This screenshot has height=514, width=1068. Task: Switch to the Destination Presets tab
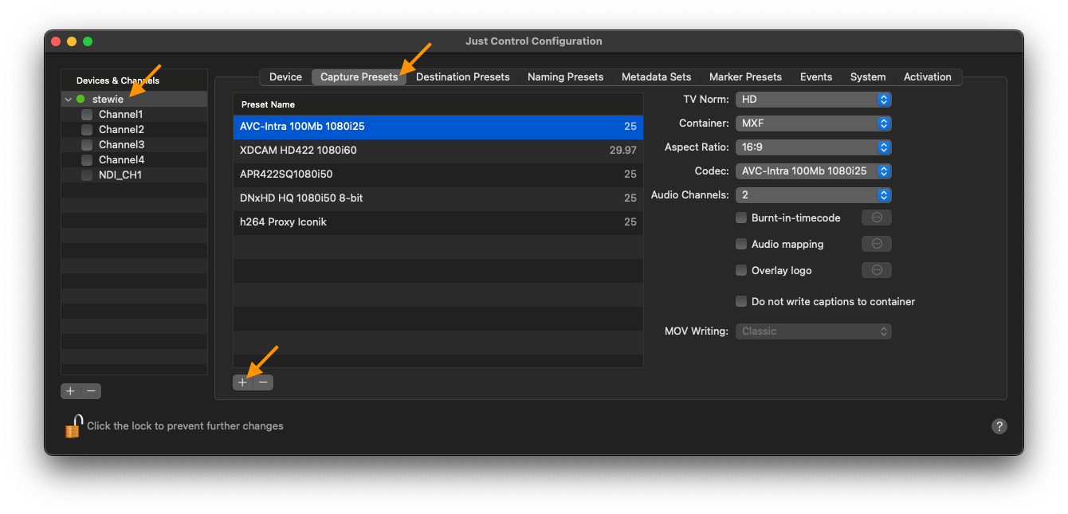tap(462, 77)
